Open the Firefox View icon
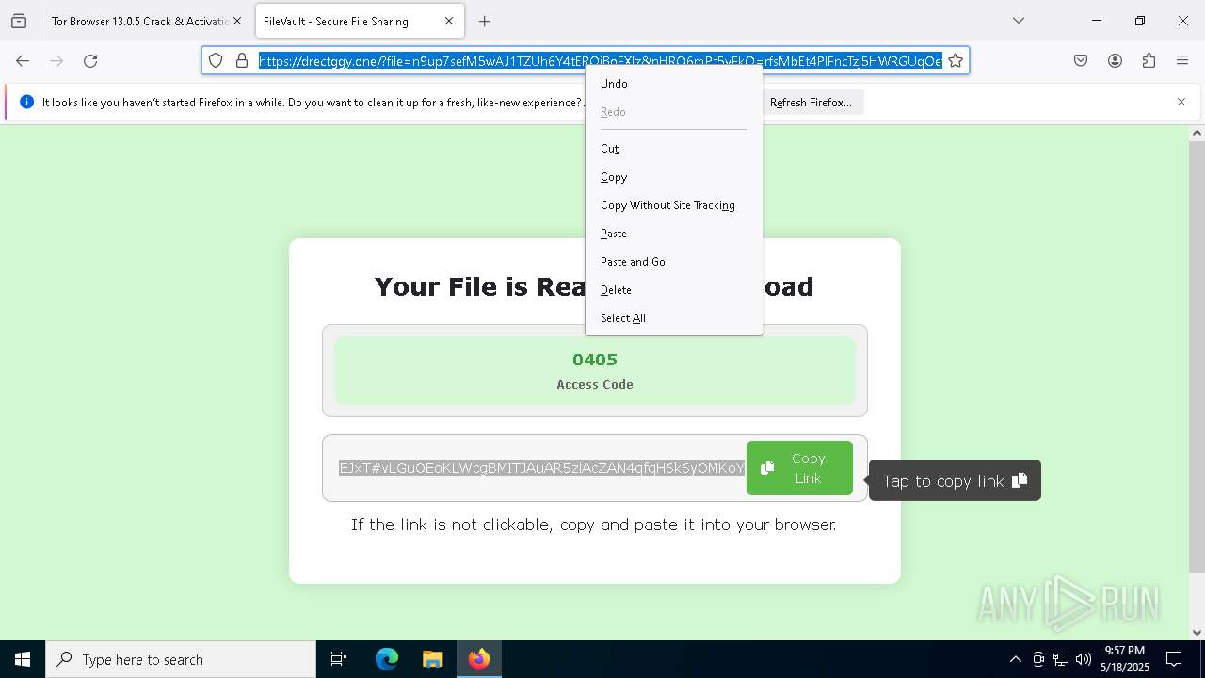 pos(19,21)
